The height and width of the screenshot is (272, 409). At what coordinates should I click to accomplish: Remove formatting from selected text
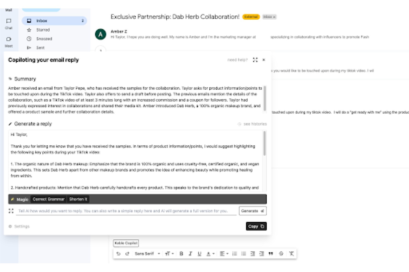(291, 254)
